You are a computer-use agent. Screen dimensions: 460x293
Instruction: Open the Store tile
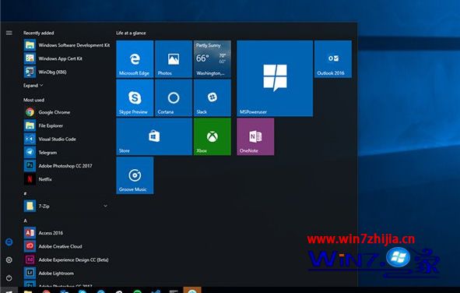point(154,136)
